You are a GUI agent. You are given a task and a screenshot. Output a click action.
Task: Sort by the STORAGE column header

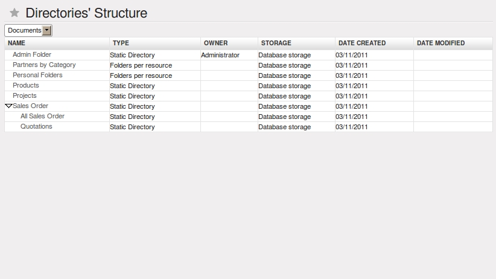pyautogui.click(x=276, y=43)
